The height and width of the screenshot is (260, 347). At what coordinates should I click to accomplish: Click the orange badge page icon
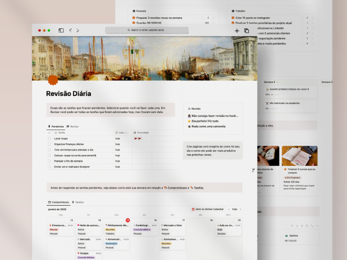[x=53, y=80]
